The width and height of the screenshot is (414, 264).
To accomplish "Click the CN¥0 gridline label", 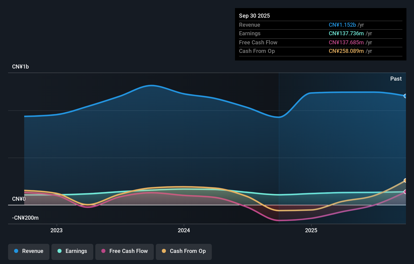I will [x=19, y=199].
